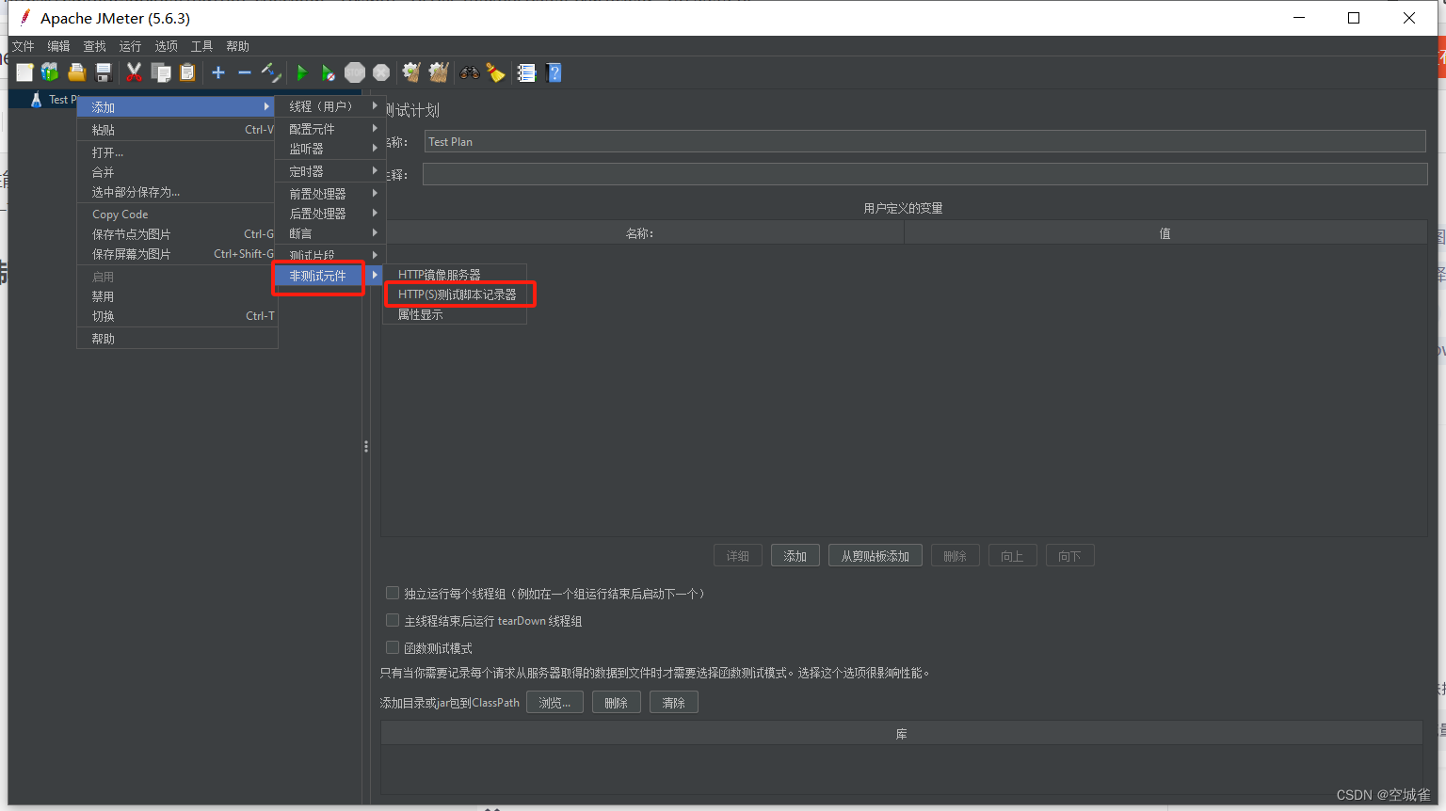This screenshot has width=1446, height=811.
Task: Click Start no pauses icon
Action: tap(328, 72)
